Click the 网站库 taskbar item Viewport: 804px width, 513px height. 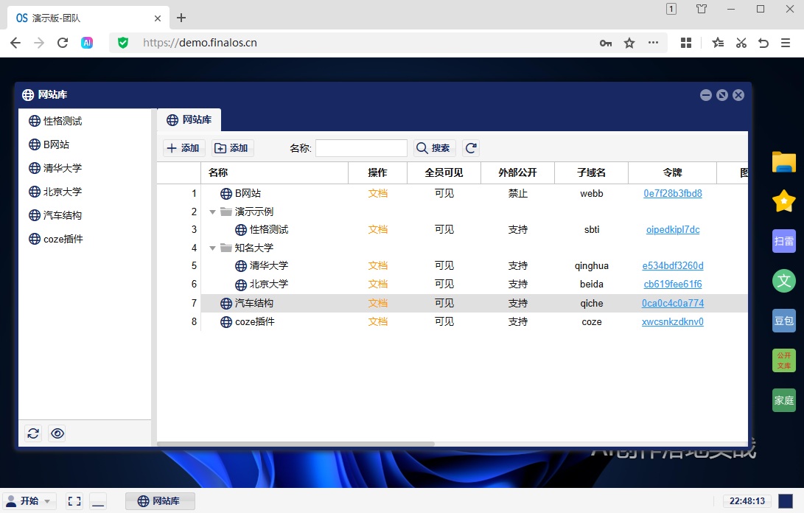pos(160,501)
